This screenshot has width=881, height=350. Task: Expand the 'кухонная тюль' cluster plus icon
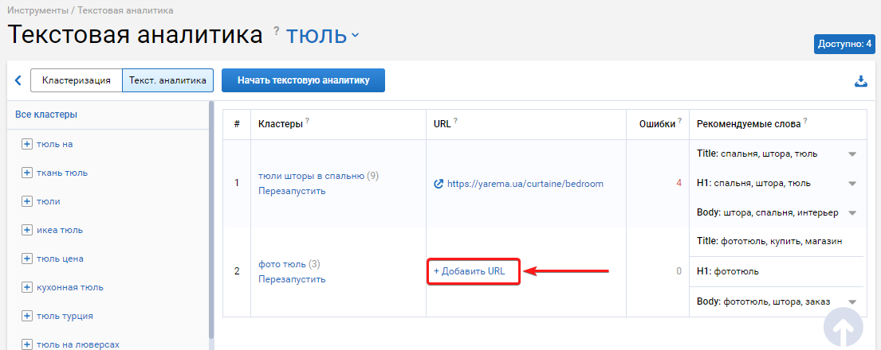pos(26,287)
